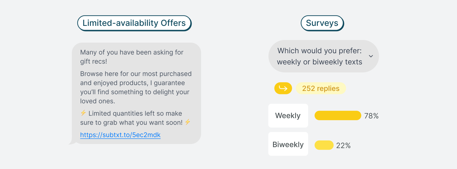Viewport: 457px width, 169px height.
Task: Click the "Many of you have been asking" paragraph
Action: coord(131,57)
